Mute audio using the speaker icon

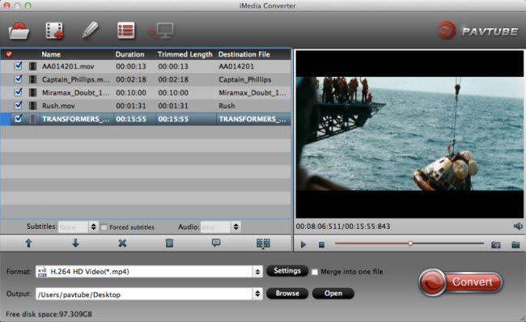click(x=518, y=226)
